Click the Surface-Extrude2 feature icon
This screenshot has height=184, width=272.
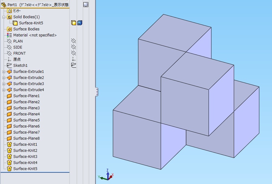coord(9,78)
